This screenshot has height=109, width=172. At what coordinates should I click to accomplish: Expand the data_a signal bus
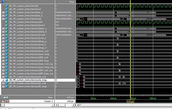(3, 12)
